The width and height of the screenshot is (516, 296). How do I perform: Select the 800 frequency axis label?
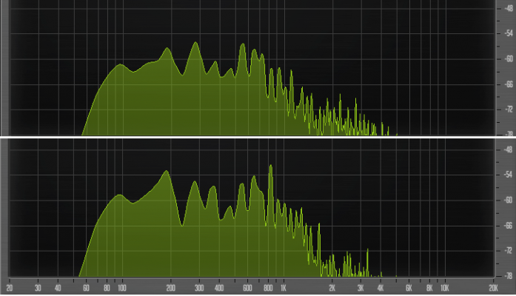pyautogui.click(x=268, y=288)
